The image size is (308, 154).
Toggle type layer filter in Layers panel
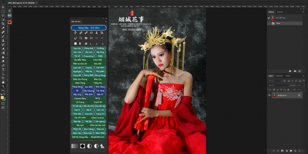(x=292, y=81)
